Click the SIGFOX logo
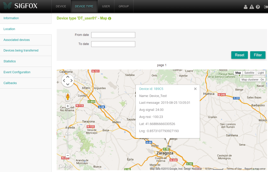 [x=20, y=6]
